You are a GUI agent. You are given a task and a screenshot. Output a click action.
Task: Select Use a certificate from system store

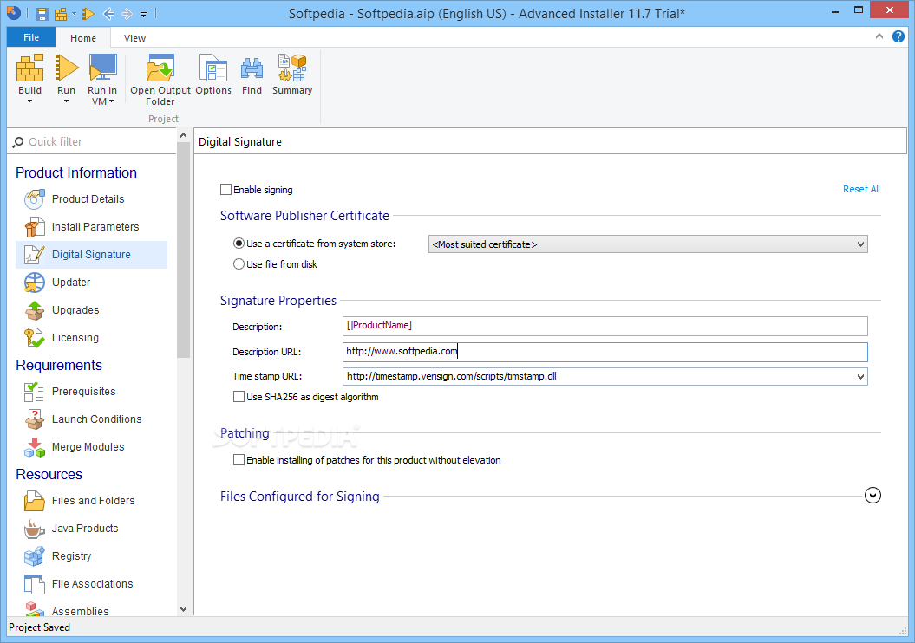pyautogui.click(x=239, y=244)
